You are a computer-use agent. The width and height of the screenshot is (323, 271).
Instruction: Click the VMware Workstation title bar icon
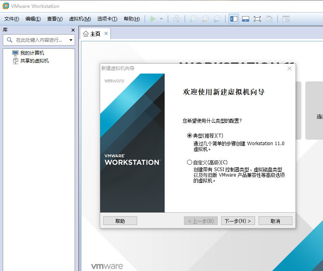(6, 6)
